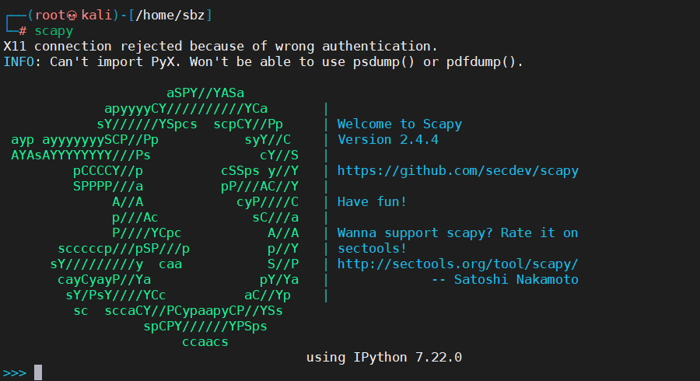This screenshot has width=700, height=381.
Task: Click the /home/sbz directory path
Action: point(170,16)
